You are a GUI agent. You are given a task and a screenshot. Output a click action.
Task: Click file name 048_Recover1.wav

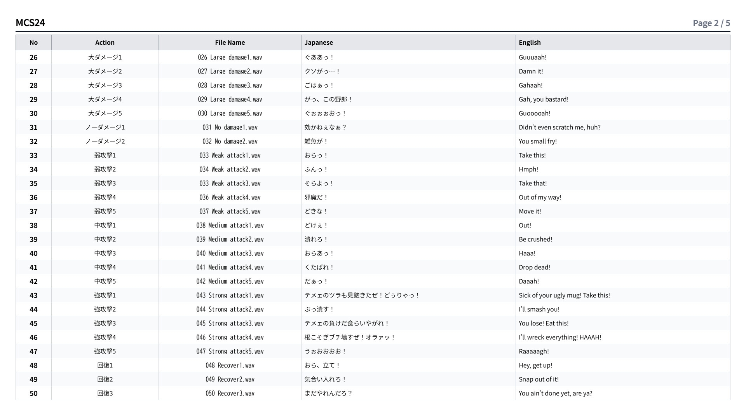pyautogui.click(x=230, y=365)
